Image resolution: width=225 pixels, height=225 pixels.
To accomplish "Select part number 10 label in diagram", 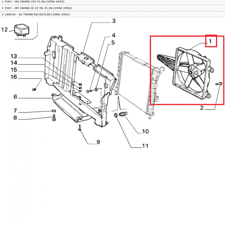I will click(145, 131).
